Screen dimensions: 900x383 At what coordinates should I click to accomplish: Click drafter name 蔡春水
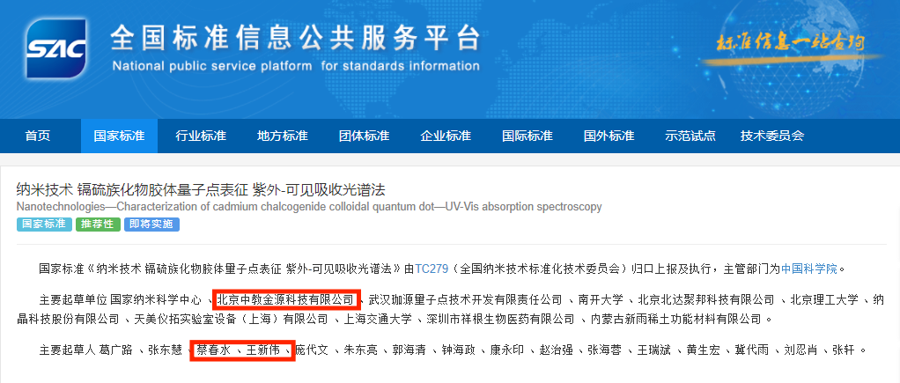click(213, 350)
